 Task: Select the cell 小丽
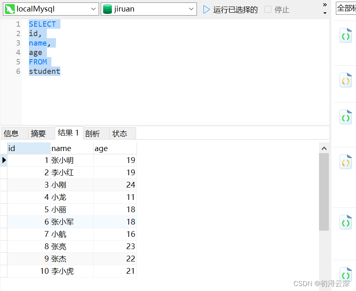pos(72,209)
